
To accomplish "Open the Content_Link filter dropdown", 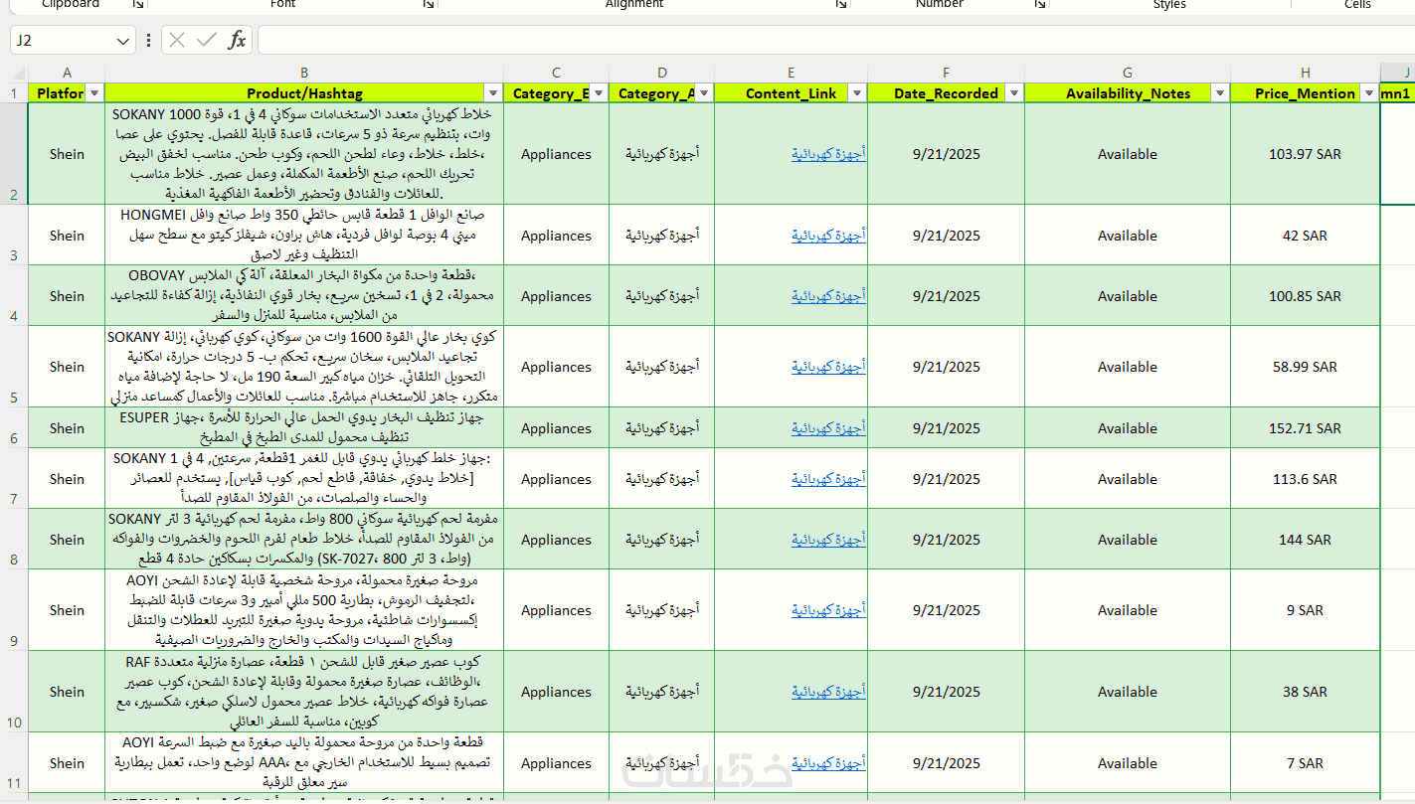I will pyautogui.click(x=857, y=93).
